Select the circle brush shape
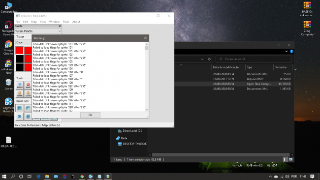The height and width of the screenshot is (180, 320). tap(28, 108)
